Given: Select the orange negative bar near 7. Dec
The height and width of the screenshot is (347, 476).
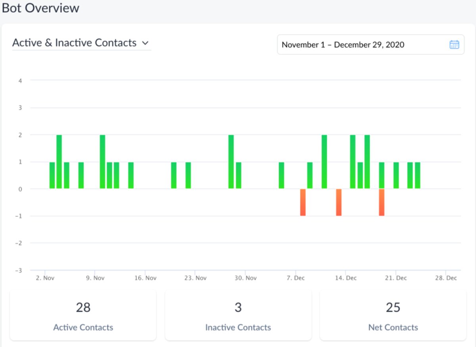Looking at the screenshot, I should (303, 202).
